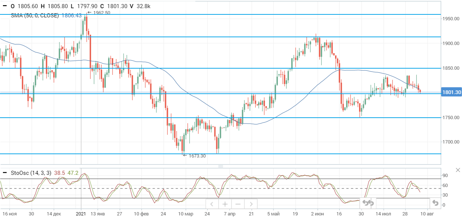
Task: Click the 1750.00 price axis label
Action: click(x=451, y=118)
